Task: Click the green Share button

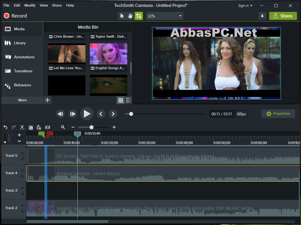Action: [283, 16]
